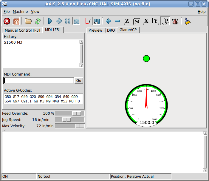
Task: Select X side view icon
Action: tap(146, 21)
